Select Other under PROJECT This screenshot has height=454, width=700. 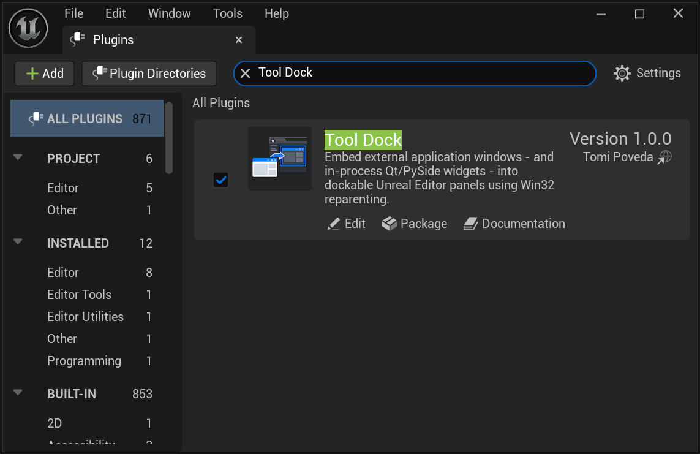click(62, 210)
